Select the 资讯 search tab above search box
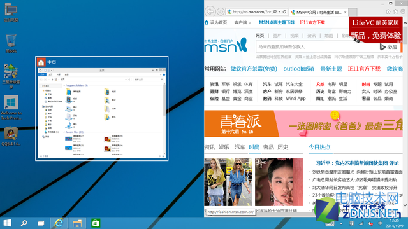Viewport: 408px width, 229px height. [312, 36]
